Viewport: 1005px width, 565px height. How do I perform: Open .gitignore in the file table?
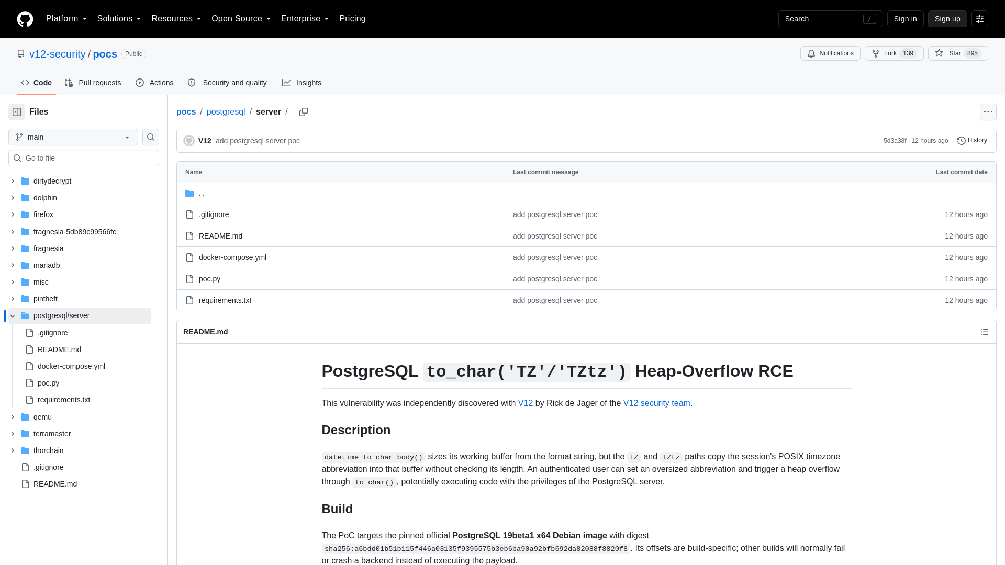click(x=214, y=214)
